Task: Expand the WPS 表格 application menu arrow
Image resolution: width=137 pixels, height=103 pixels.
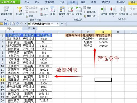Action: [19, 2]
